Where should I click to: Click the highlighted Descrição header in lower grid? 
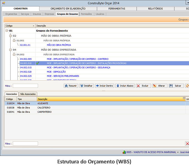(111, 99)
